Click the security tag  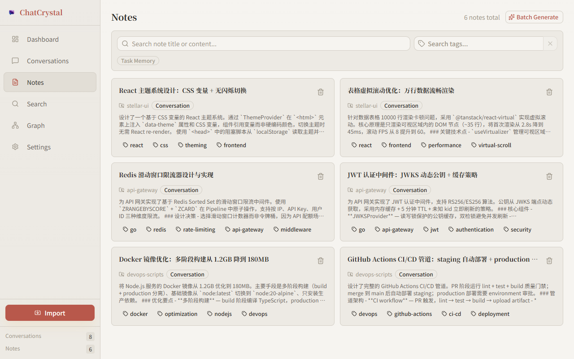517,229
